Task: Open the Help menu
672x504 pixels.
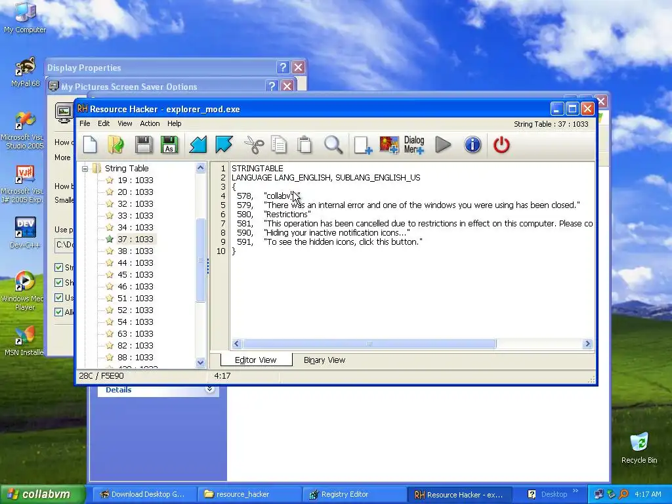Action: 175,123
